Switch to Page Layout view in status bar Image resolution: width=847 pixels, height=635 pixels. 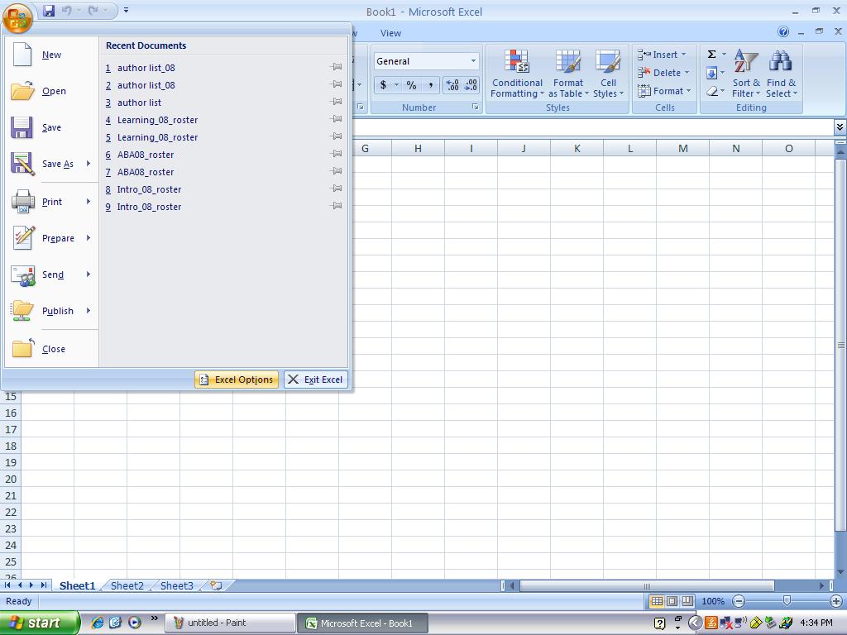pos(672,601)
